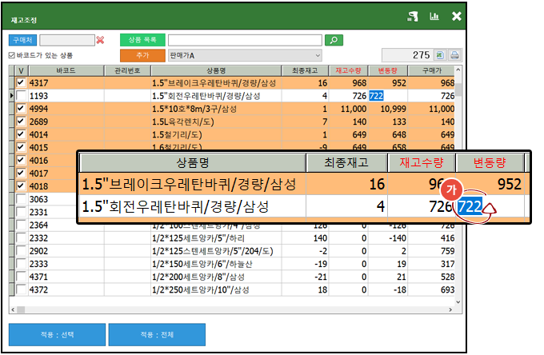
Task: Check the row with barcode 1193
Action: (x=21, y=95)
